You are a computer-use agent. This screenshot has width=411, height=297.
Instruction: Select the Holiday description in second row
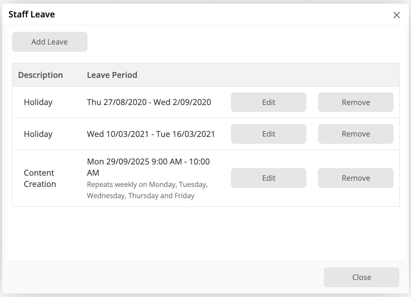pyautogui.click(x=38, y=134)
